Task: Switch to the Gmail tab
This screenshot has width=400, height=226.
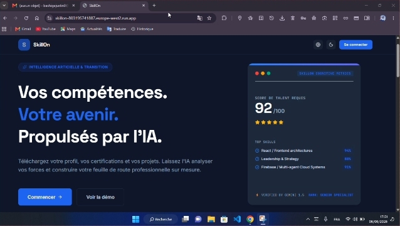Action: tap(43, 6)
